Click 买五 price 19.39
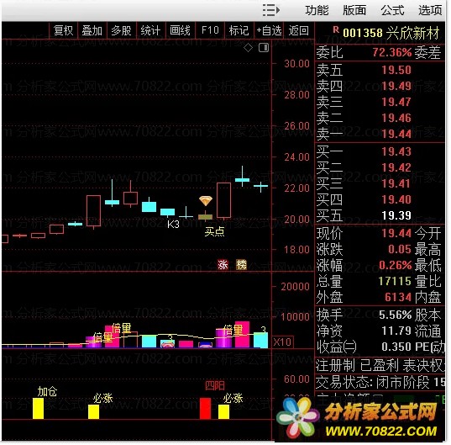Viewport: 451px width, 445px height. click(396, 215)
